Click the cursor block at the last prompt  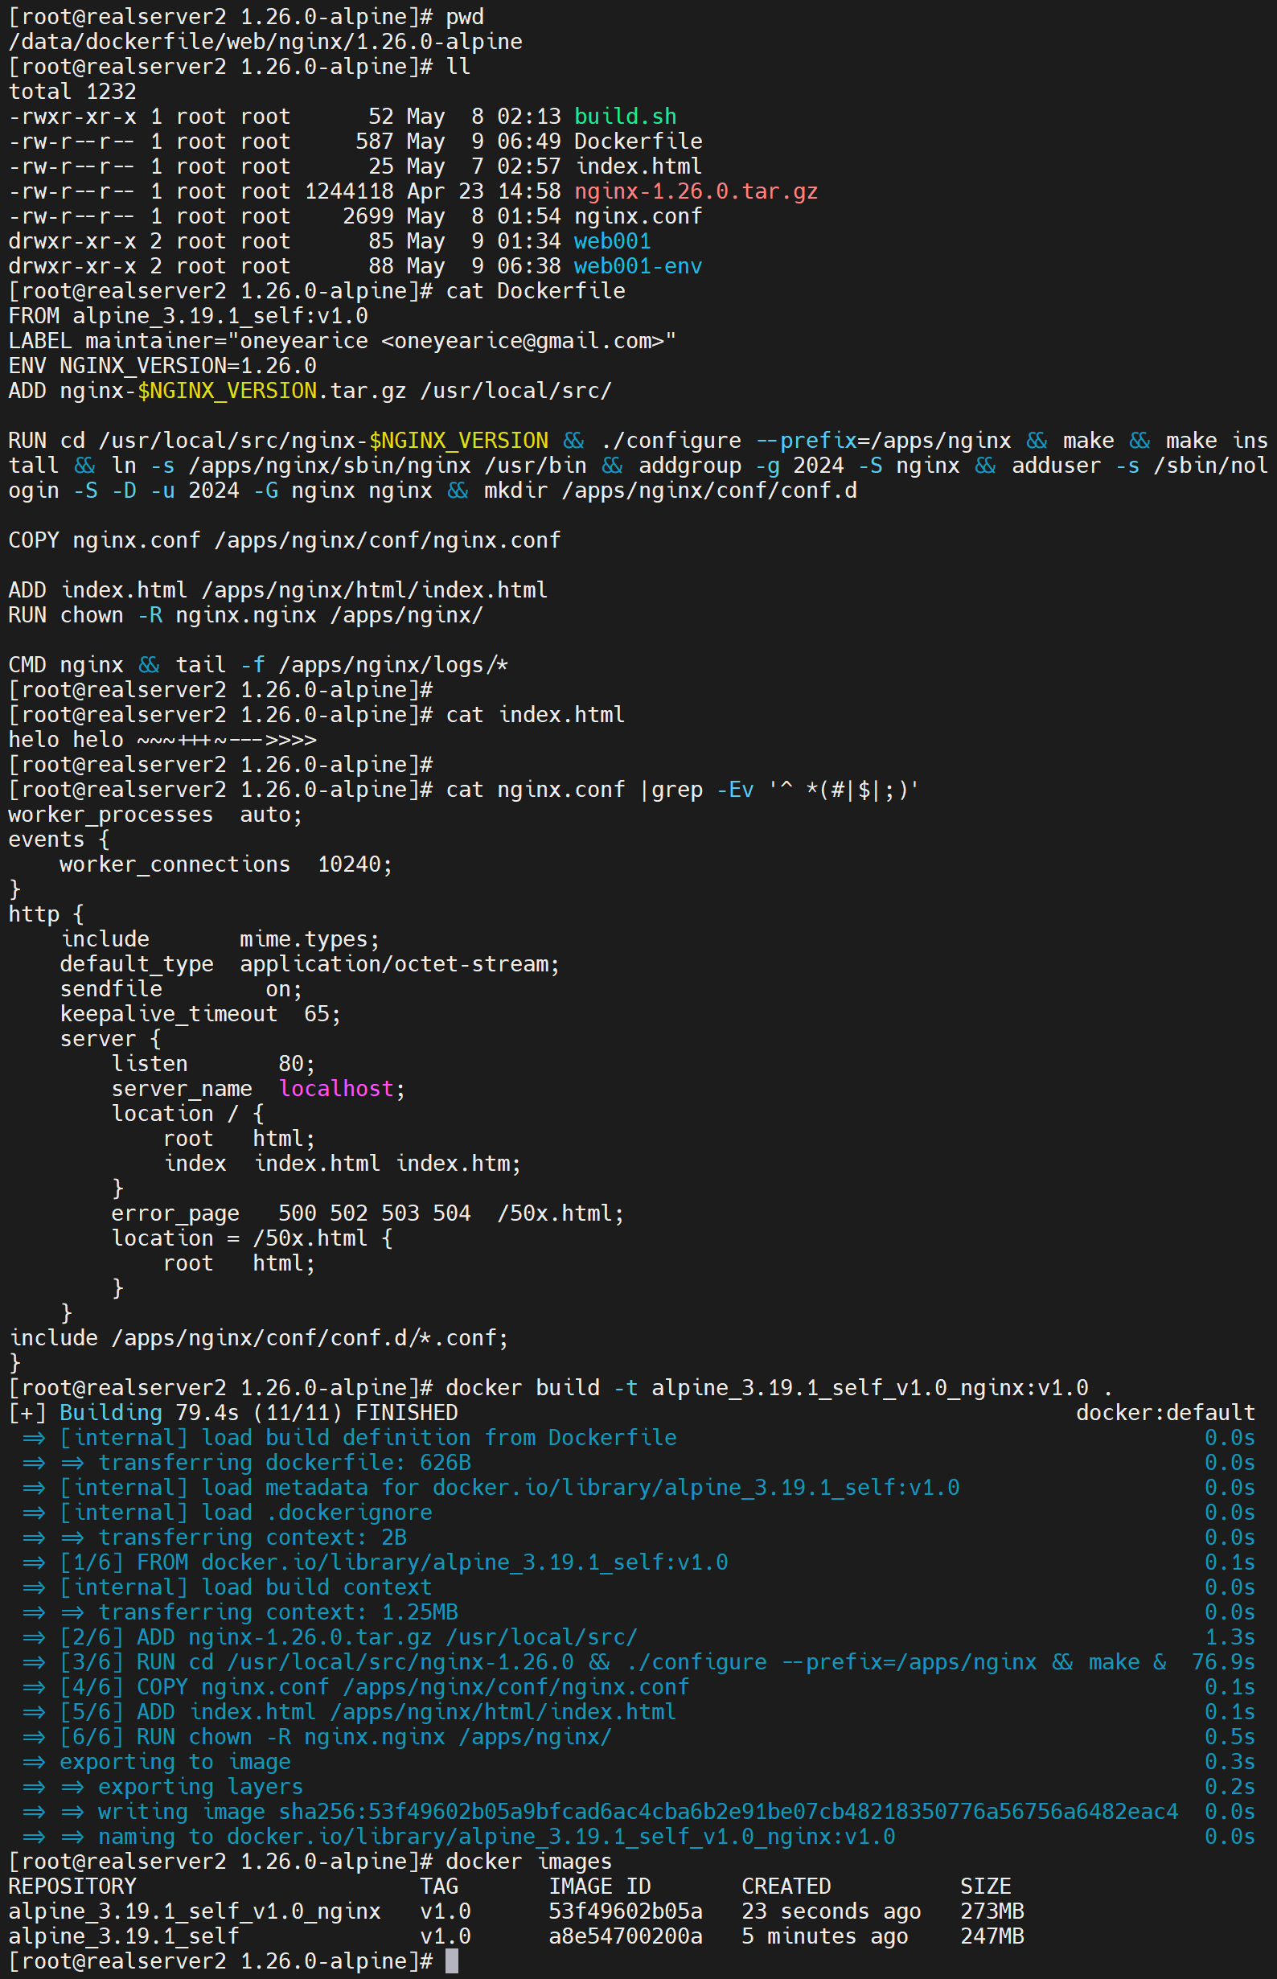point(451,1961)
